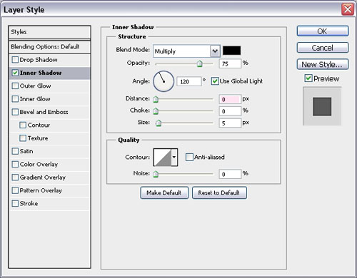This screenshot has width=357, height=278.
Task: Select the Color Overlay effect label
Action: [39, 165]
